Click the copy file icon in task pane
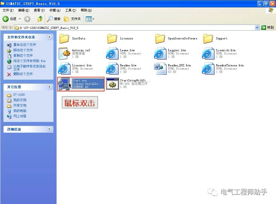 click(x=9, y=56)
